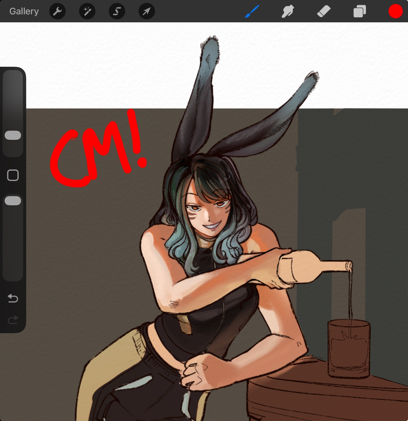The image size is (408, 421).
Task: Select the Eraser tool
Action: point(324,11)
